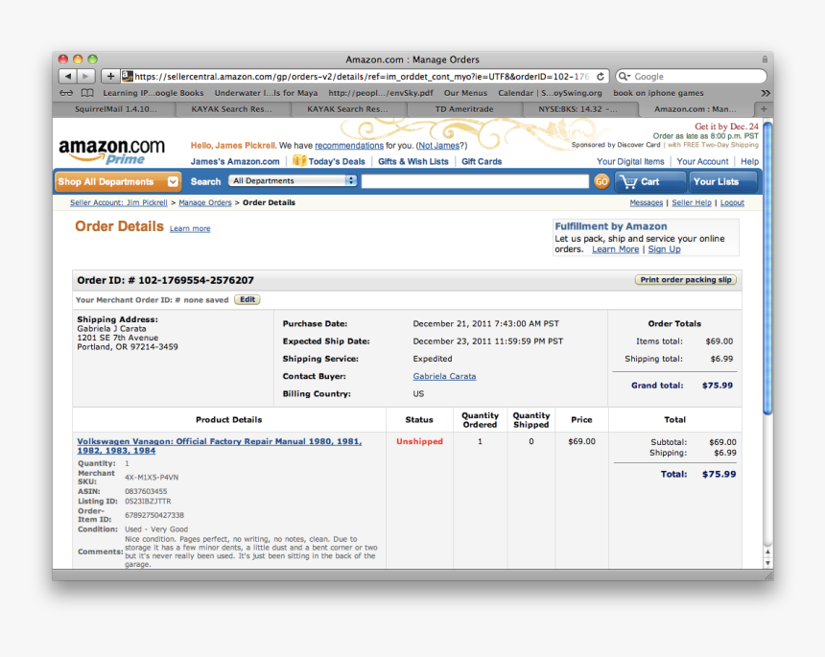Reload the page using the refresh icon
825x657 pixels.
click(601, 77)
